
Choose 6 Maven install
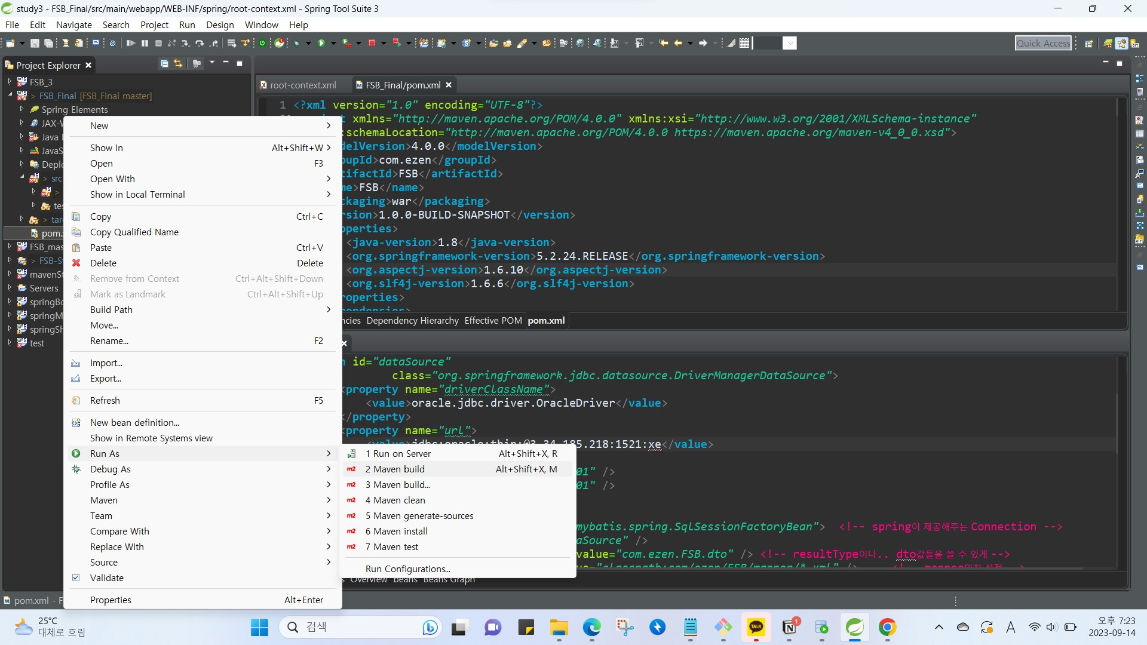tap(458, 532)
